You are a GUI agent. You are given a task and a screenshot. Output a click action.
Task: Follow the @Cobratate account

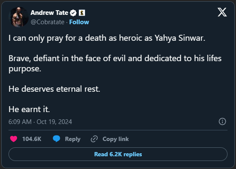79,22
